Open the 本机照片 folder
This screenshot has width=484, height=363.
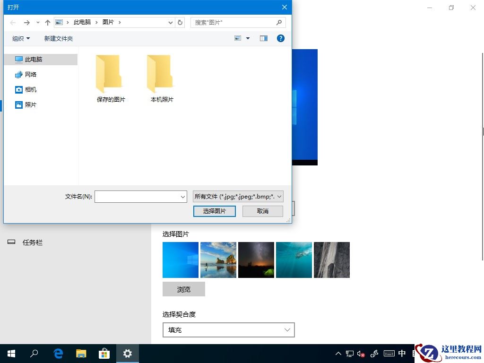[x=161, y=76]
